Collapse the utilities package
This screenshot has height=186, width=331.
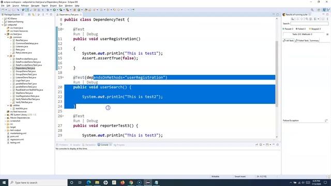[x=8, y=105]
